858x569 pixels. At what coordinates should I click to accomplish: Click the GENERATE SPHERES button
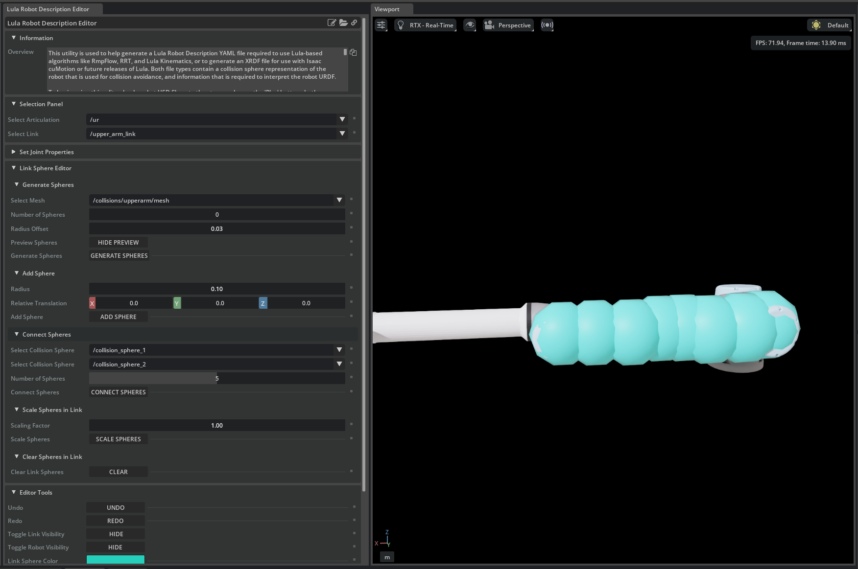119,256
